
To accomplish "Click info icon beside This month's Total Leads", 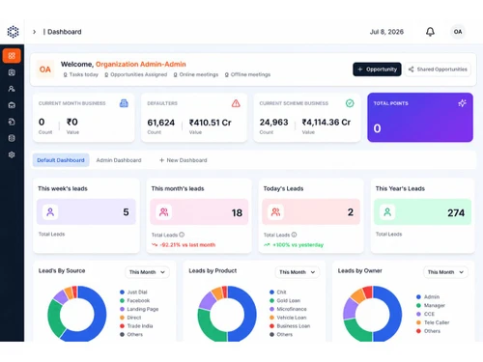I will [182, 235].
